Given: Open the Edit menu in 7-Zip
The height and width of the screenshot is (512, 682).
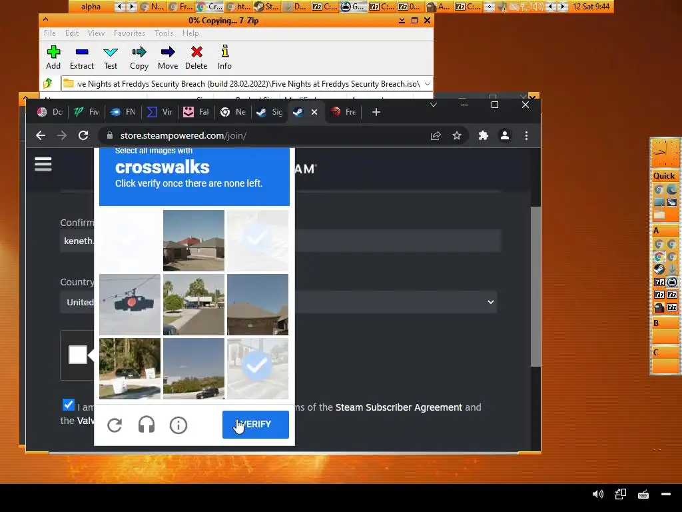Looking at the screenshot, I should (x=72, y=33).
